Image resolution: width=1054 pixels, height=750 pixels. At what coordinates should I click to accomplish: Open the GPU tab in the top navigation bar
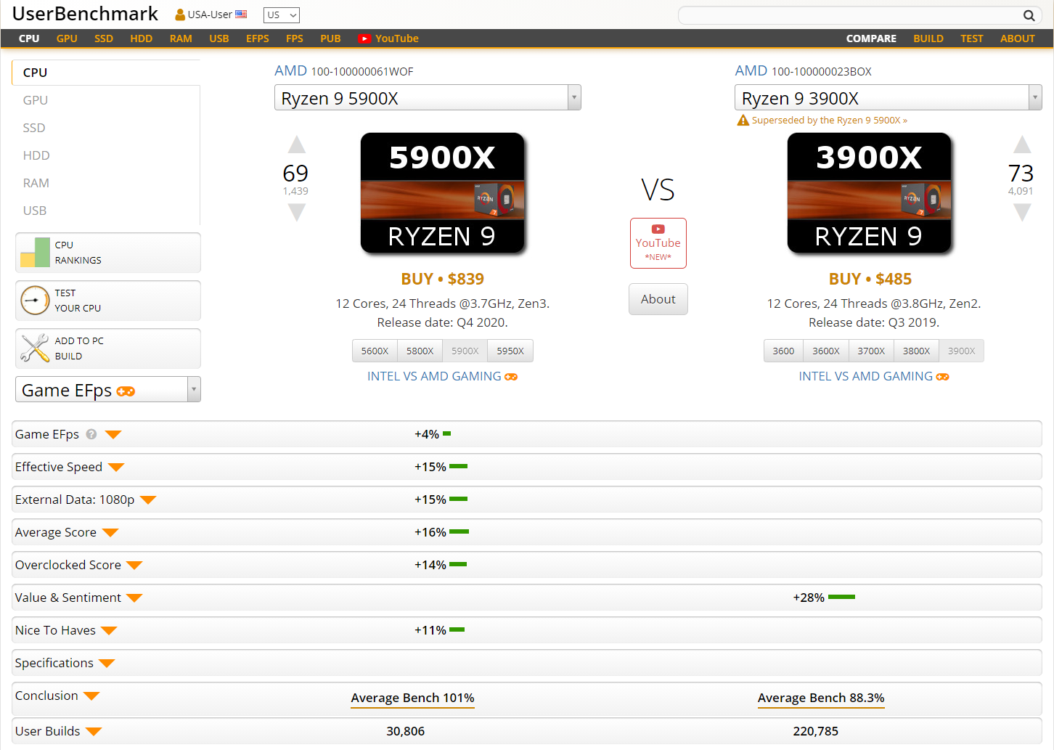coord(67,38)
